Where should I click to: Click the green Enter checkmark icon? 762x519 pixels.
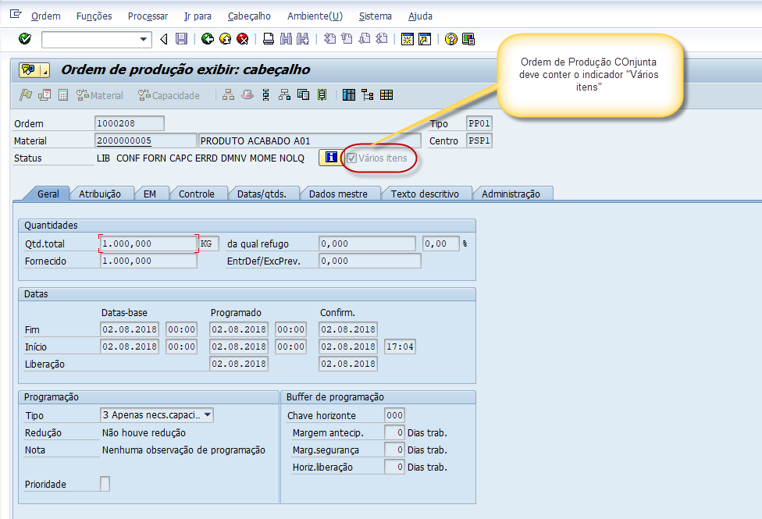pyautogui.click(x=25, y=39)
